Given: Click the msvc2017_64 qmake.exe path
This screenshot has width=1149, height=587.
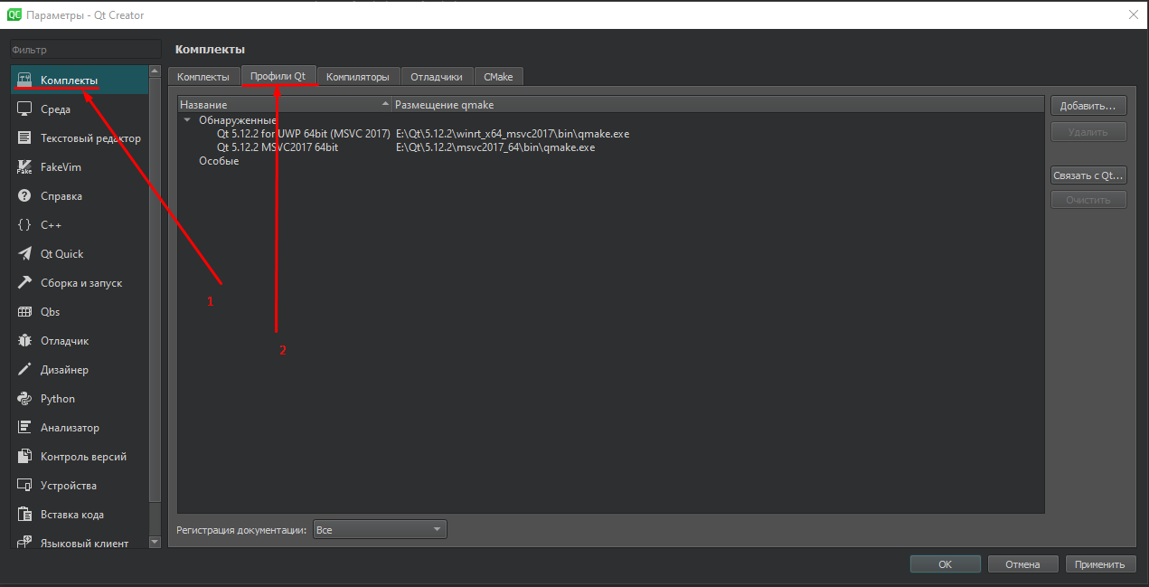Looking at the screenshot, I should click(x=495, y=147).
